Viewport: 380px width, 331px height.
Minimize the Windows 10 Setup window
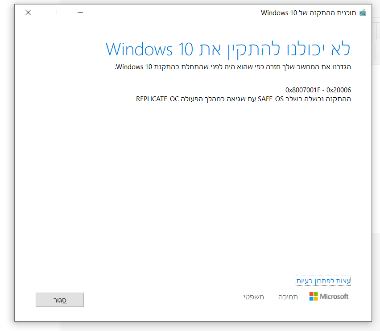80,12
